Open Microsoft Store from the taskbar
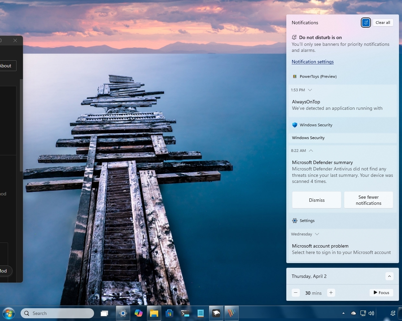 [169, 313]
